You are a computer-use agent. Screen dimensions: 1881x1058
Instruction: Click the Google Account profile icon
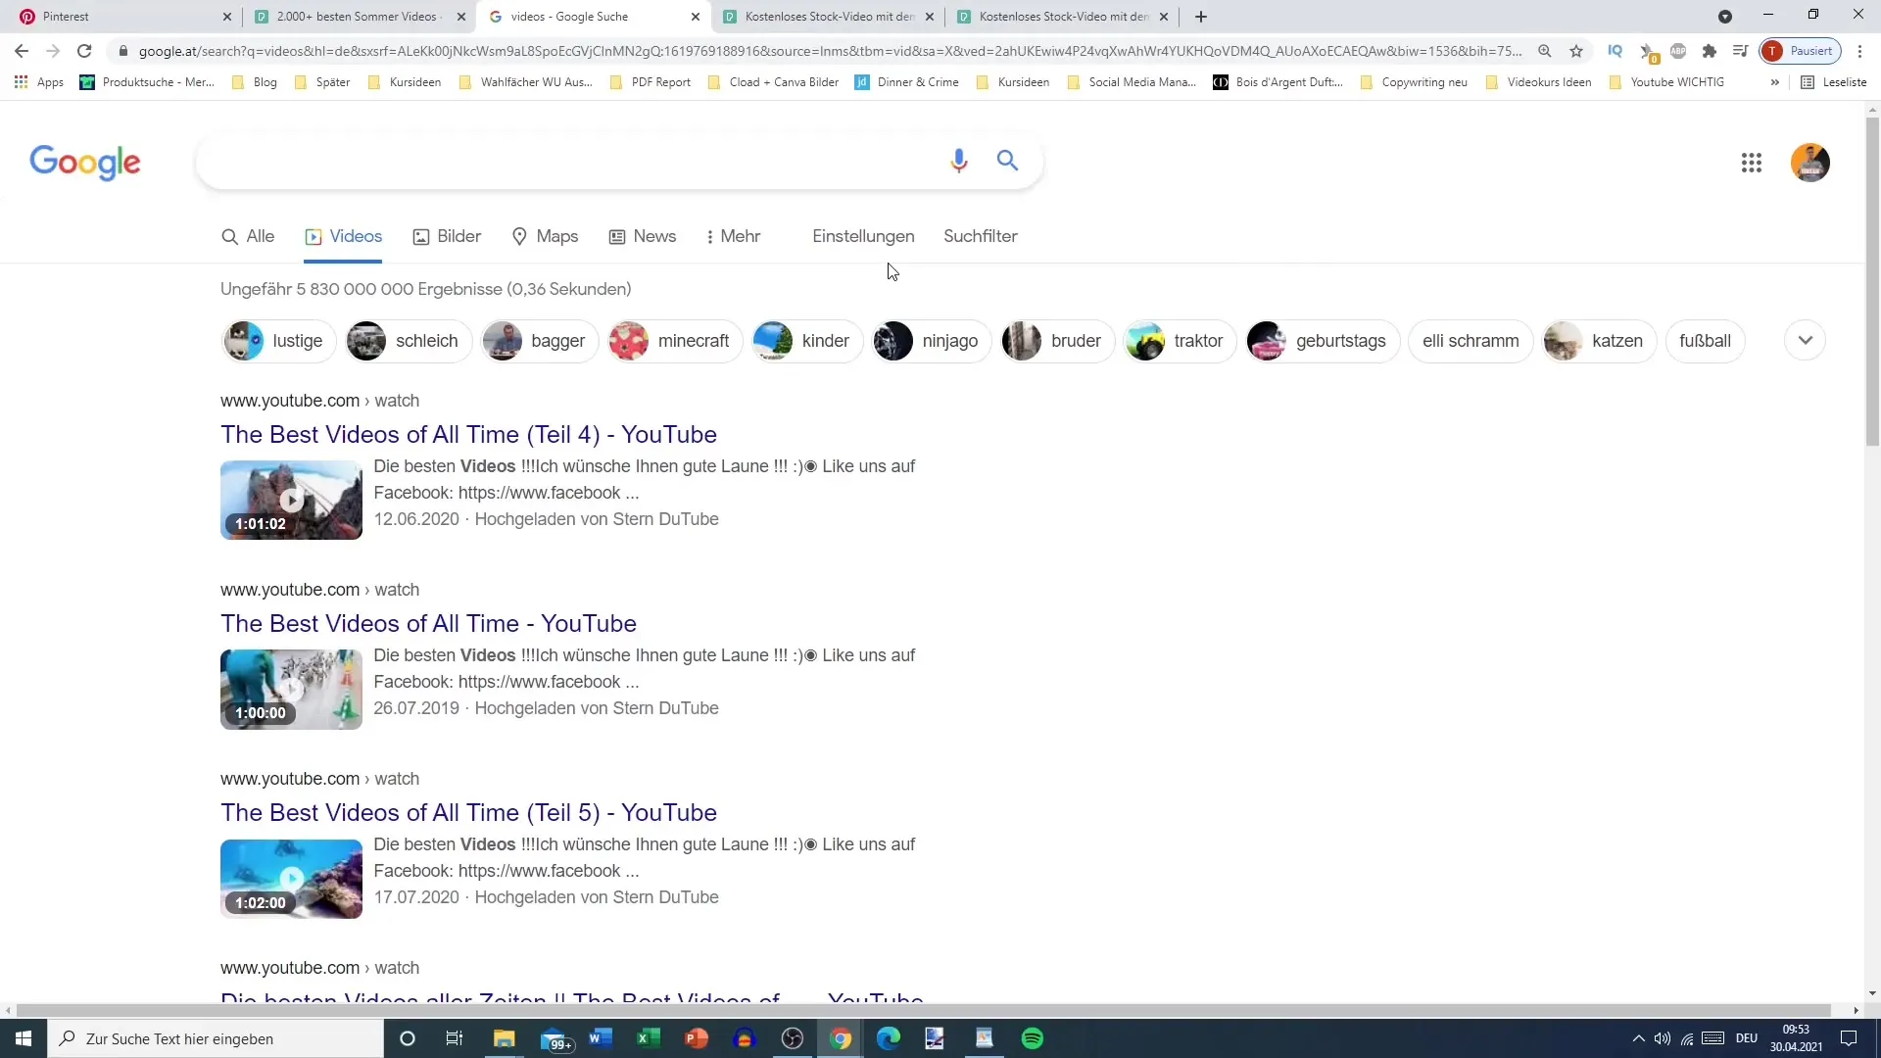pos(1808,162)
